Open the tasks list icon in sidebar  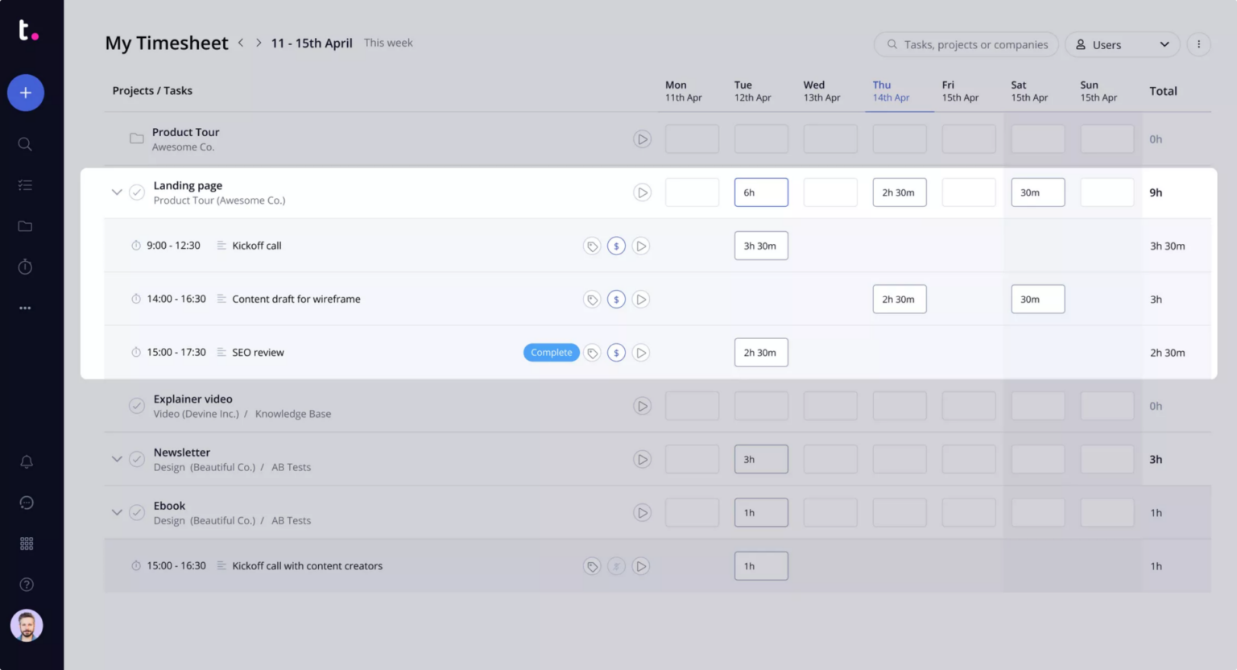pos(25,184)
